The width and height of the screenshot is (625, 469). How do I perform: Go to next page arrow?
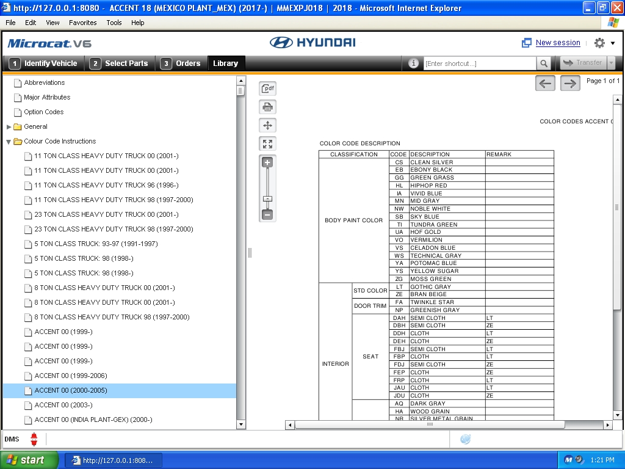pos(570,83)
